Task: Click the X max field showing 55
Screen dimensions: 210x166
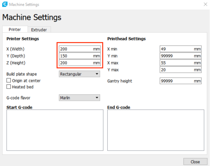Action: point(180,63)
